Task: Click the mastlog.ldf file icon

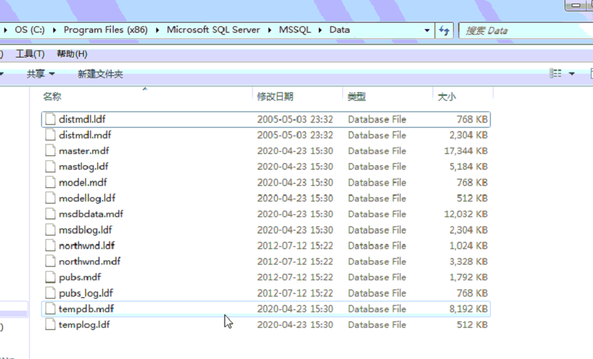Action: point(50,167)
